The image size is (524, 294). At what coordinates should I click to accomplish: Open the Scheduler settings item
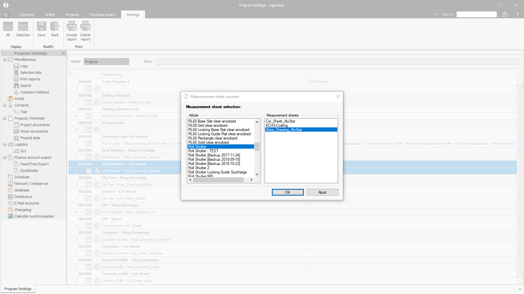tap(22, 177)
